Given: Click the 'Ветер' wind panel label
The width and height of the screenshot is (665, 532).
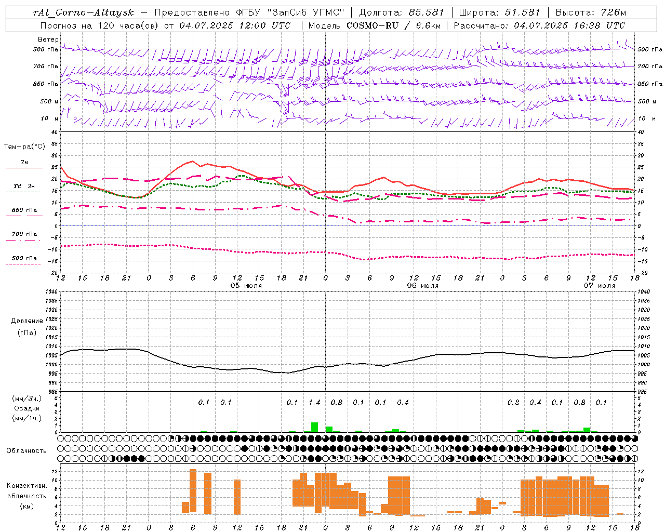Looking at the screenshot, I should coord(48,39).
